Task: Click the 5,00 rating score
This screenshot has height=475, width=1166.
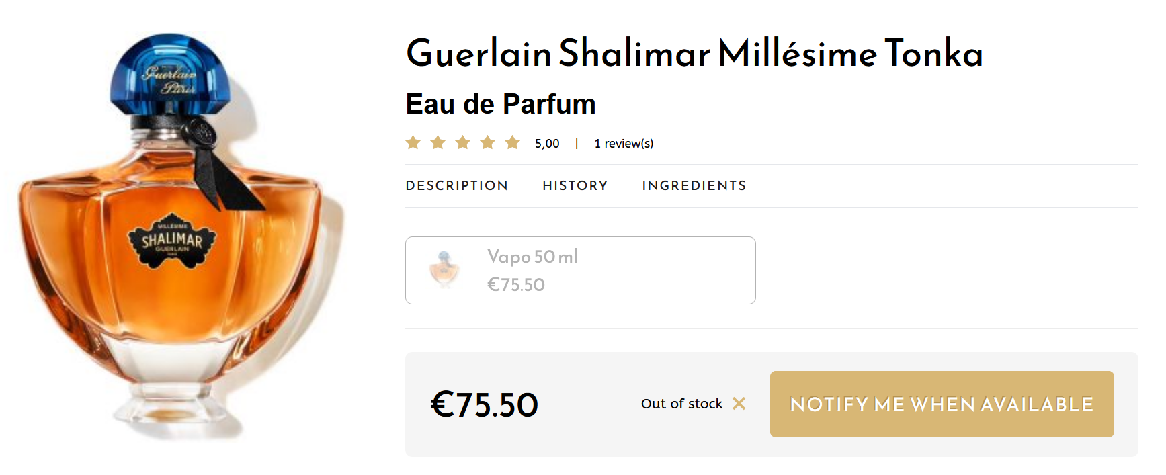Action: click(547, 144)
